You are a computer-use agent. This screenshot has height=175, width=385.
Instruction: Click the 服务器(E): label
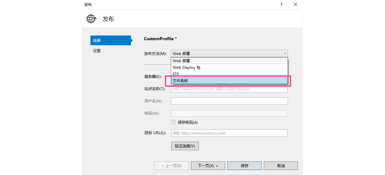pos(153,77)
